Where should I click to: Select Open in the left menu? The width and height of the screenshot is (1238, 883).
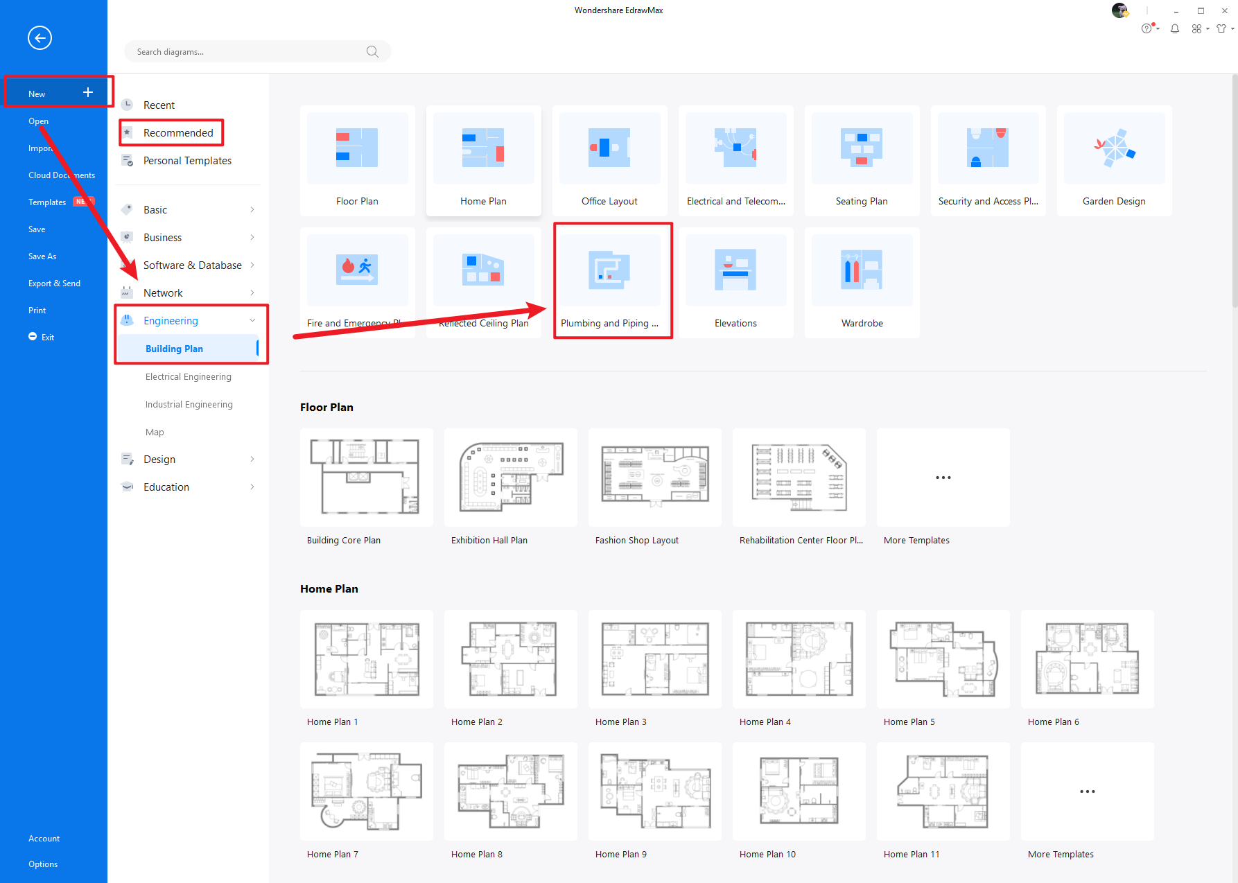[38, 121]
